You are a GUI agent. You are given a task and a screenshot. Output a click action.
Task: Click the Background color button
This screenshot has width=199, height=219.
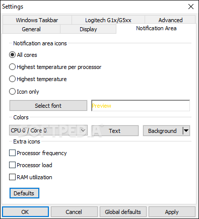pos(162,130)
